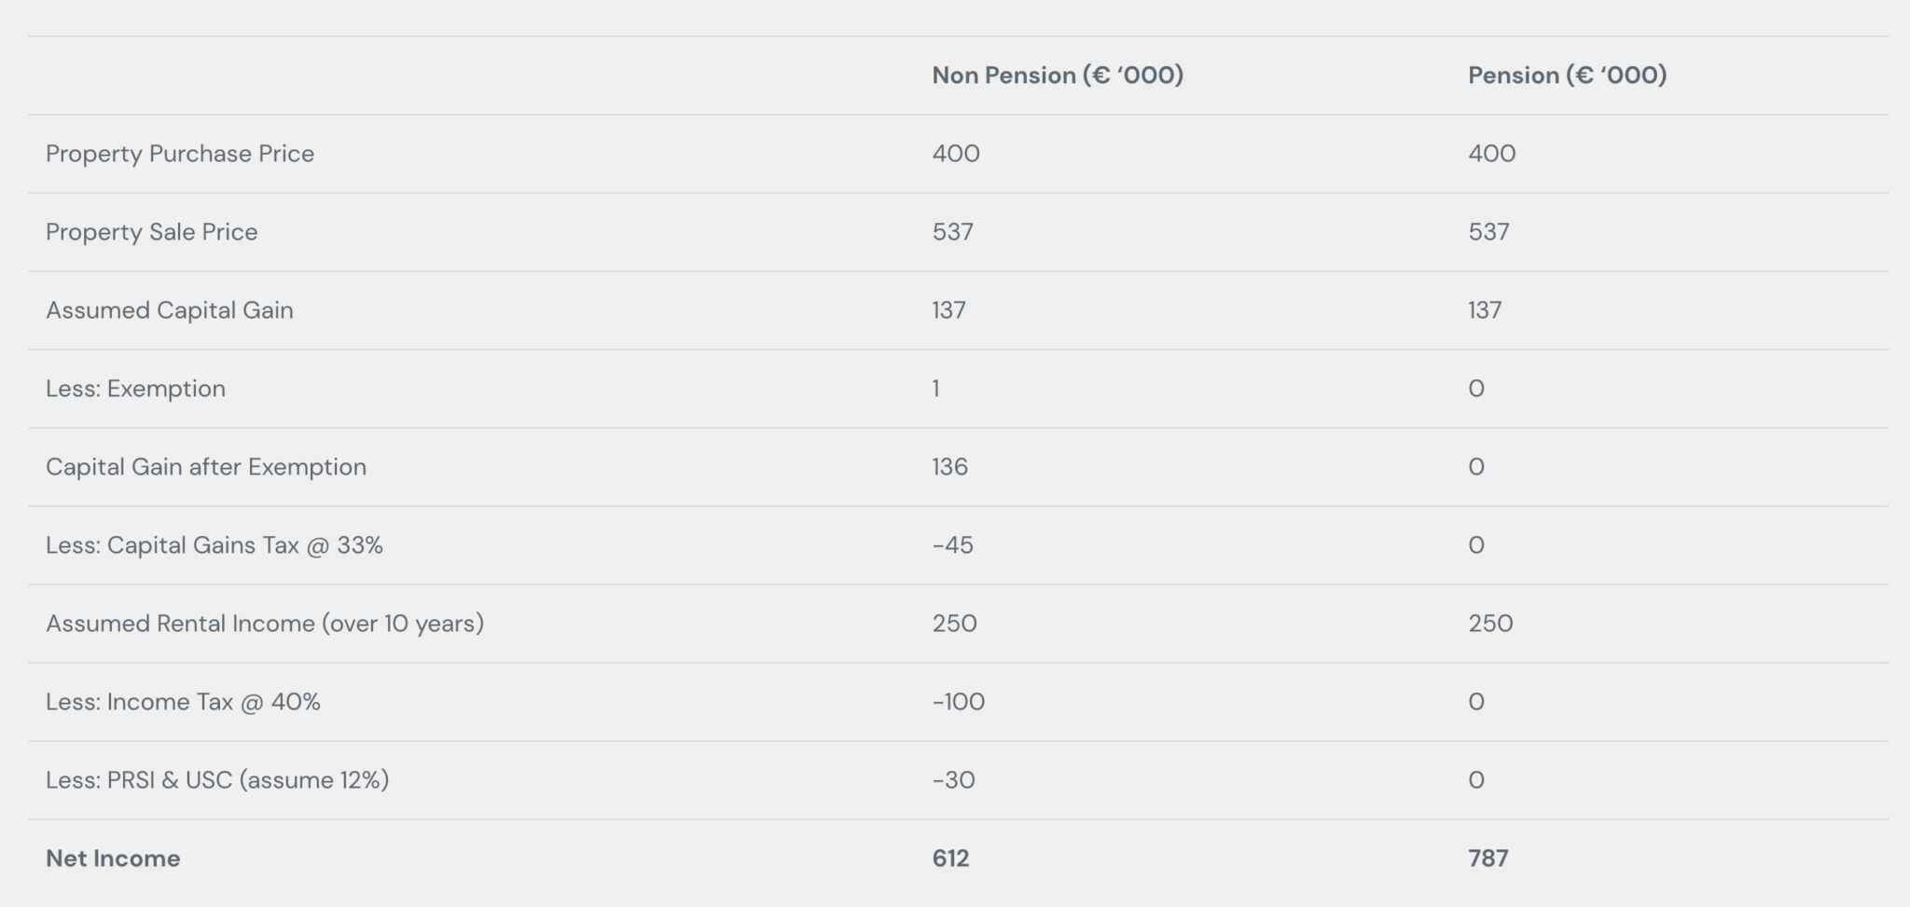
Task: Click the Pension column rental income 250
Action: pos(1490,624)
